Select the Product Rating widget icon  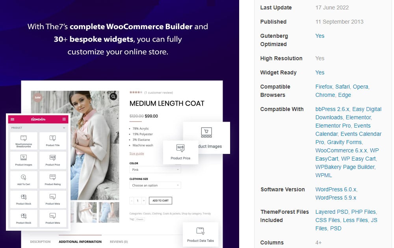tap(52, 177)
